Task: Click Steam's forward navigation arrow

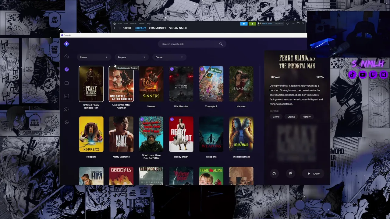Action: pyautogui.click(x=119, y=28)
